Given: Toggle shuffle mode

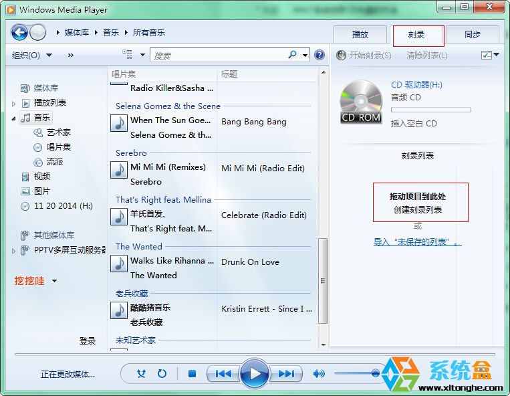Looking at the screenshot, I should (x=141, y=374).
